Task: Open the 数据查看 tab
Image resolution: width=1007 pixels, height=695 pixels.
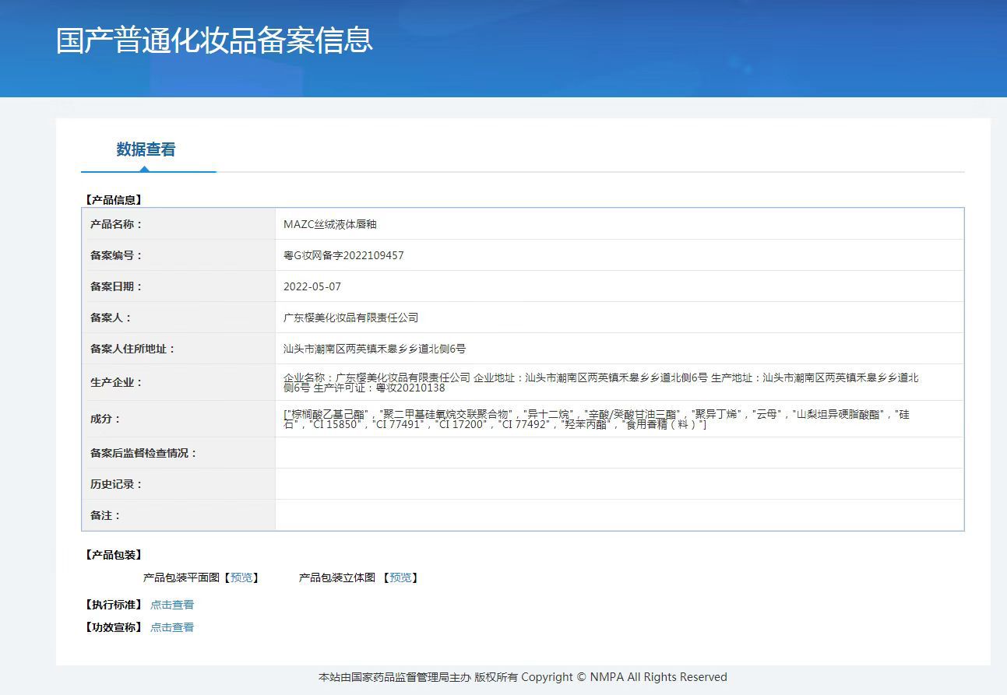Action: tap(146, 149)
